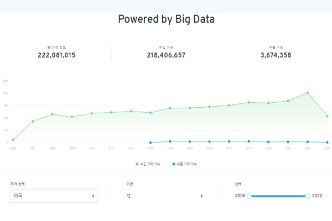Click the 2006 first point on green line
This screenshot has width=332, height=221.
coord(13,140)
